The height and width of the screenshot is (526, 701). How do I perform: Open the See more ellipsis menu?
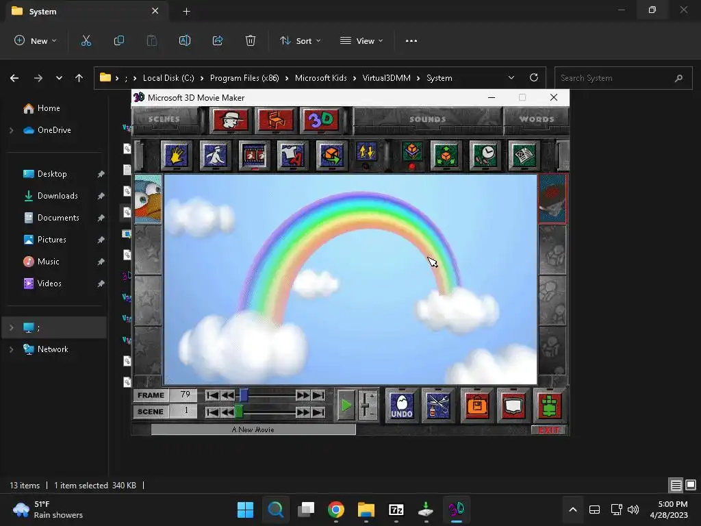click(x=411, y=40)
